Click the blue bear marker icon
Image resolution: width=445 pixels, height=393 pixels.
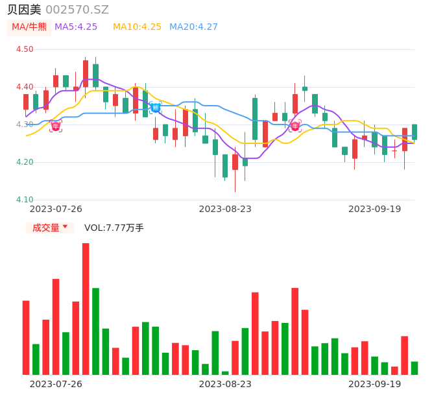[x=156, y=108]
